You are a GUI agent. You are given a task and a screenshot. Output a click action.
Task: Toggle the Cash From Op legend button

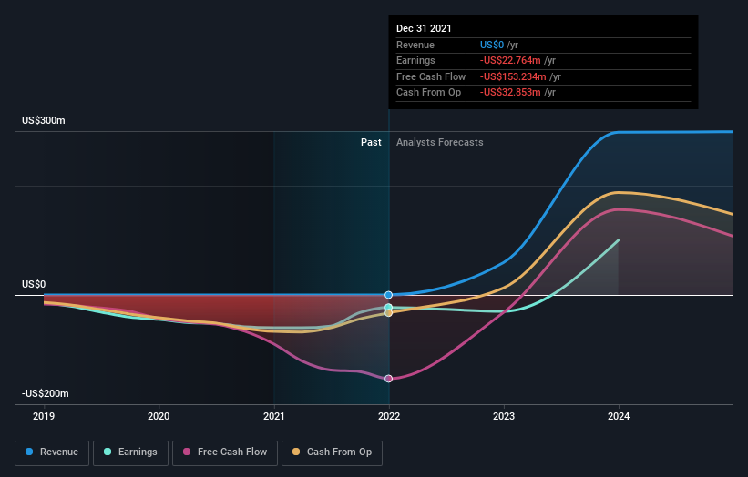[x=332, y=452]
